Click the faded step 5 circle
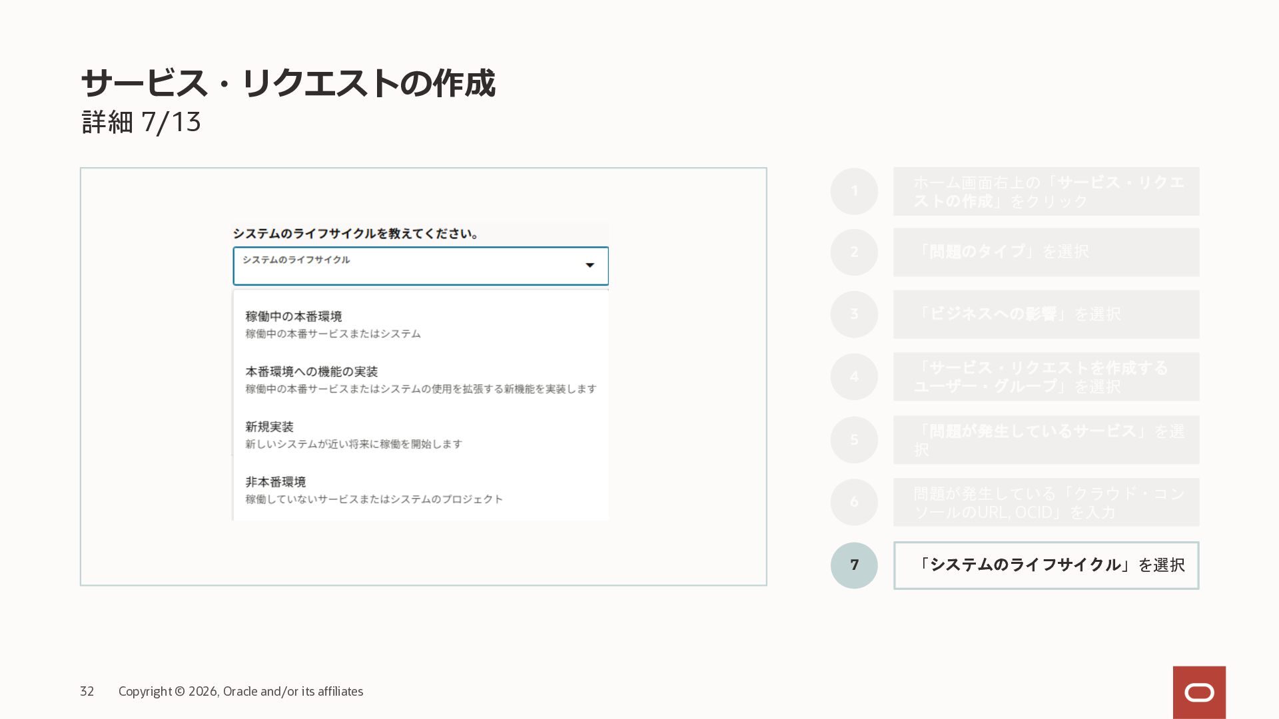Screen dimensions: 1279x719 pyautogui.click(x=854, y=439)
